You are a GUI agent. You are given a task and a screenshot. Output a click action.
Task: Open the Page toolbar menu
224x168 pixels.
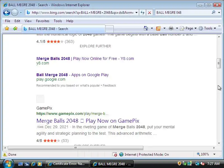tap(188, 28)
